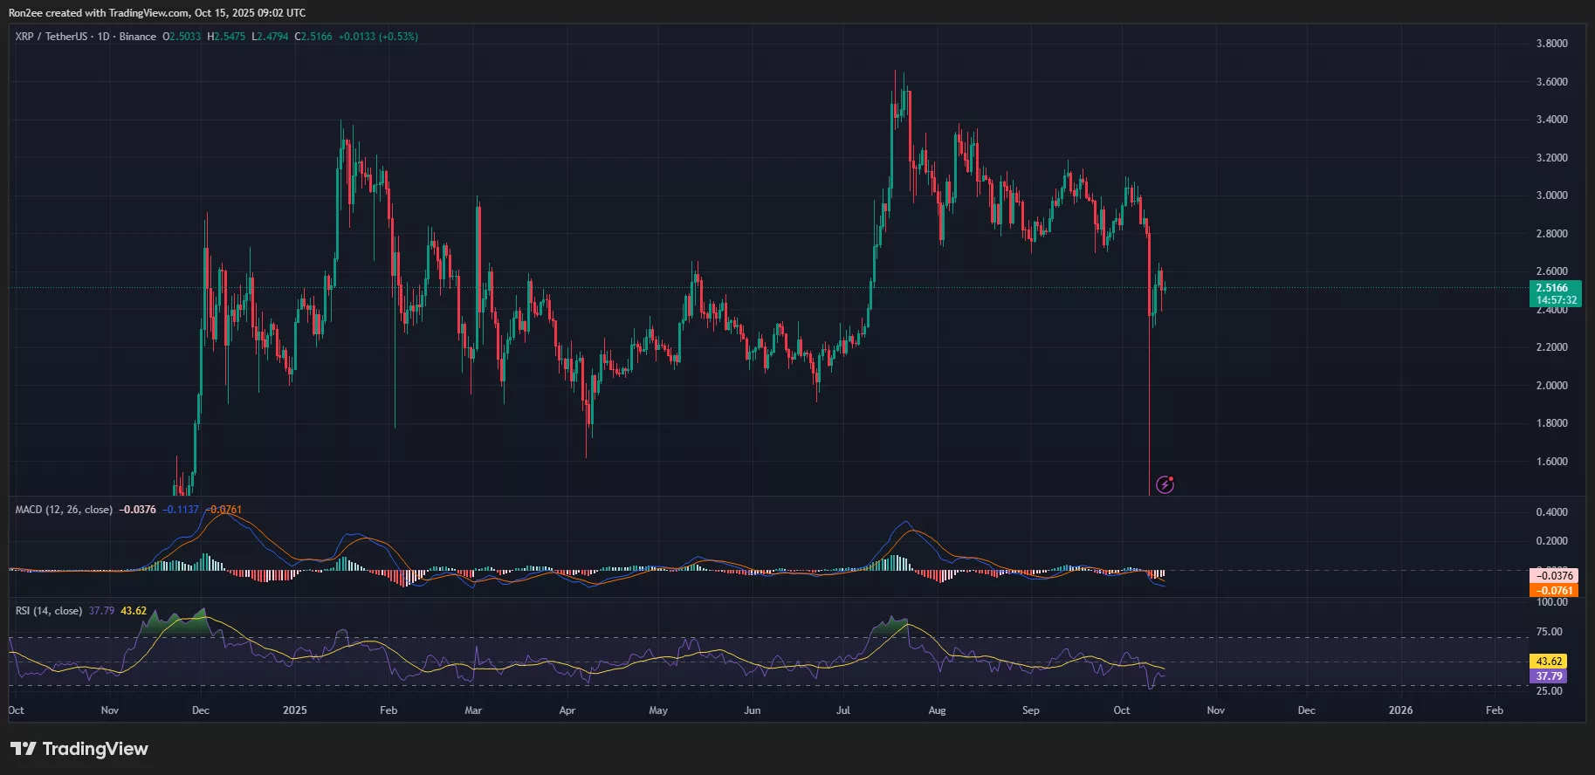Click the Binance exchange label
The height and width of the screenshot is (775, 1595).
point(138,37)
